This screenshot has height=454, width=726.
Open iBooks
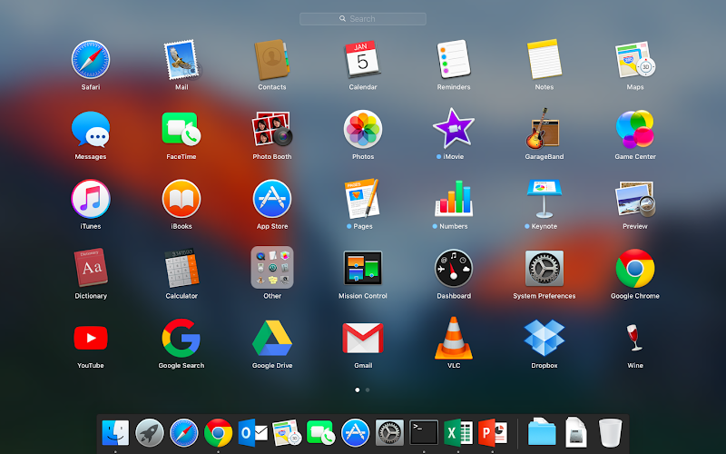tap(181, 199)
